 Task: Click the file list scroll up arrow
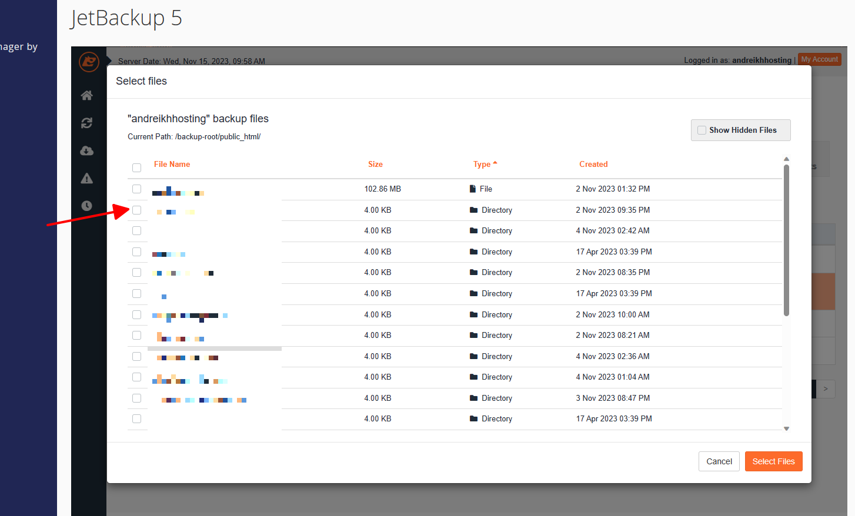(x=786, y=159)
